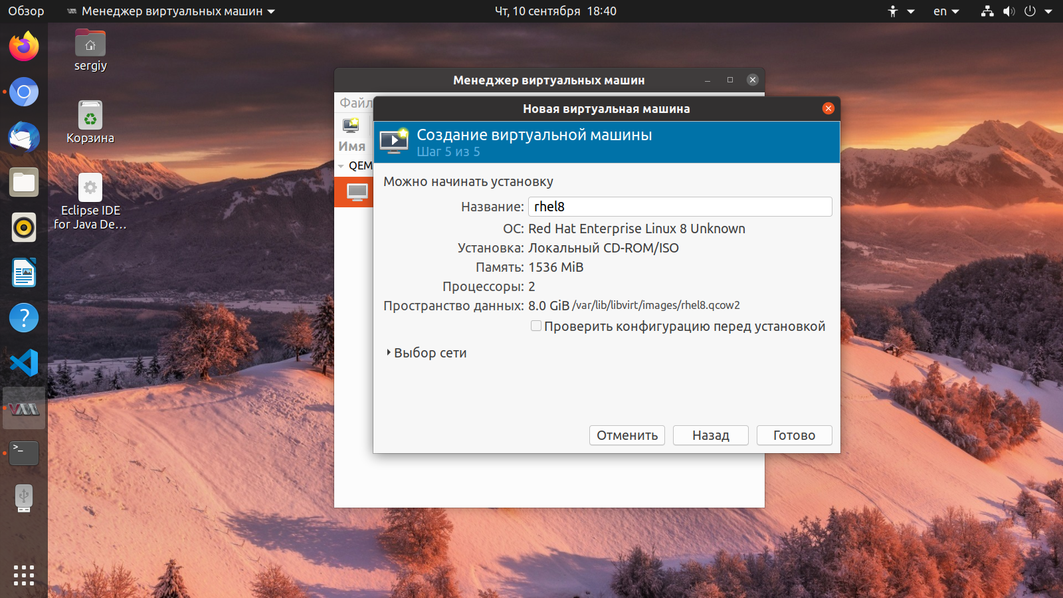Open Thunderbird mail from the dock

click(x=24, y=137)
